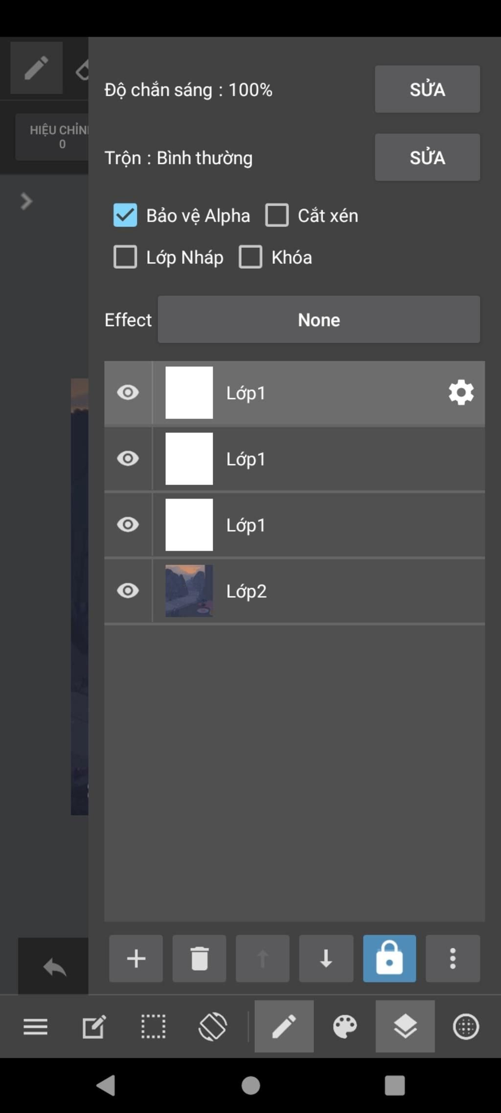Tap the dotted selection tool icon
The image size is (501, 1113).
coord(153,1026)
